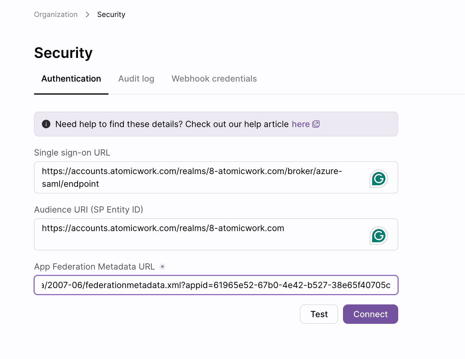The image size is (465, 359).
Task: Switch to the Webhook credentials tab
Action: 214,79
